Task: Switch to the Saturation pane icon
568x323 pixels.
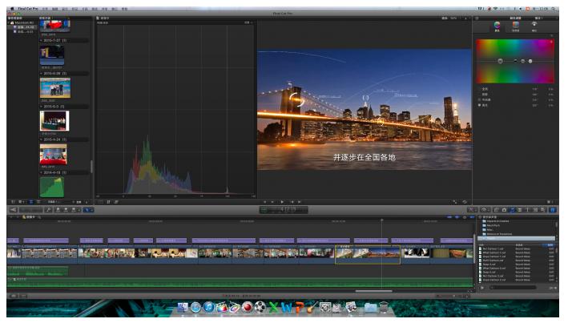Action: [x=516, y=26]
